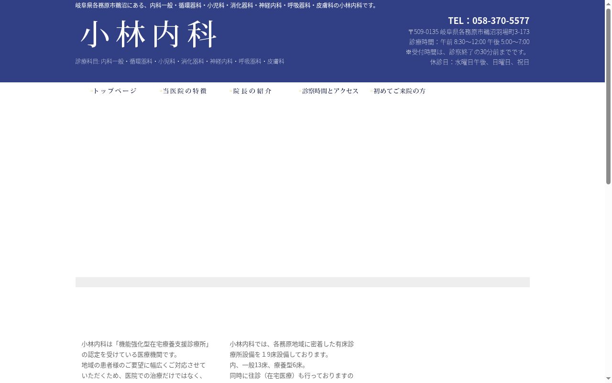Open the 当医院の特徴 menu item
This screenshot has width=612, height=383.
coord(184,91)
